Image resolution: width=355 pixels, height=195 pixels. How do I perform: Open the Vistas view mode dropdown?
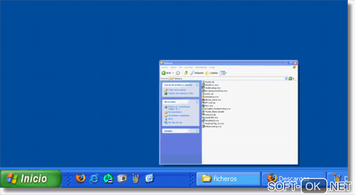point(224,73)
